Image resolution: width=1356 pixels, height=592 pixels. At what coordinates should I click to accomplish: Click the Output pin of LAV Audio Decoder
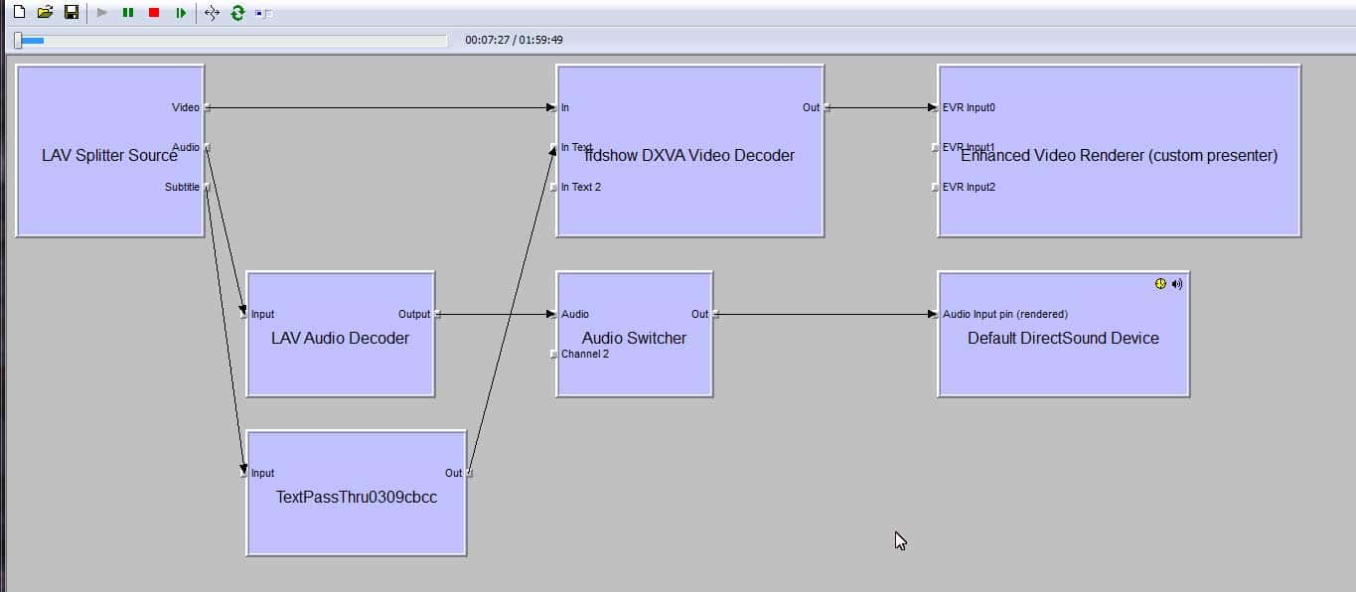437,314
